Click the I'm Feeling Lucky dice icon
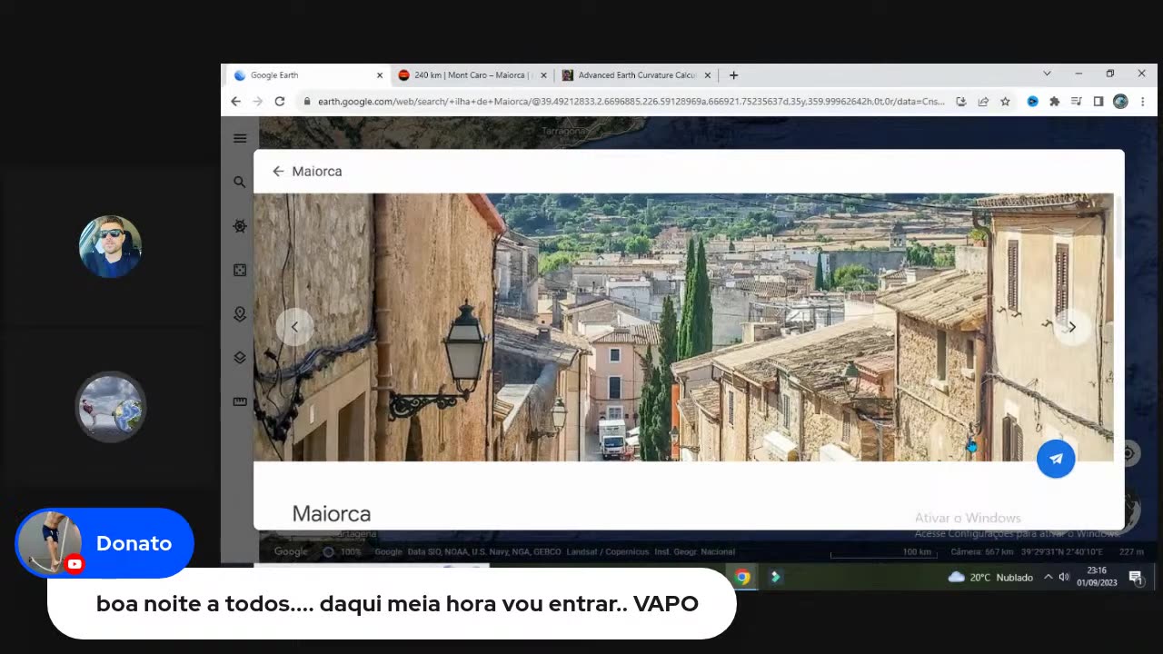This screenshot has height=654, width=1163. pos(240,270)
